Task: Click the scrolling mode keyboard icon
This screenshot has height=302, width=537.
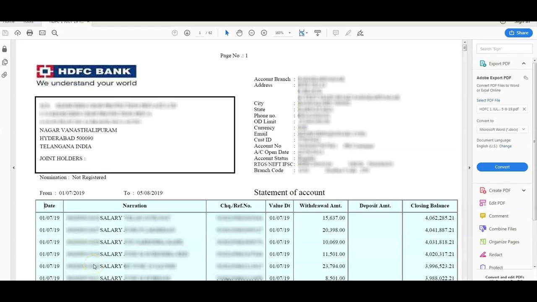Action: point(318,33)
